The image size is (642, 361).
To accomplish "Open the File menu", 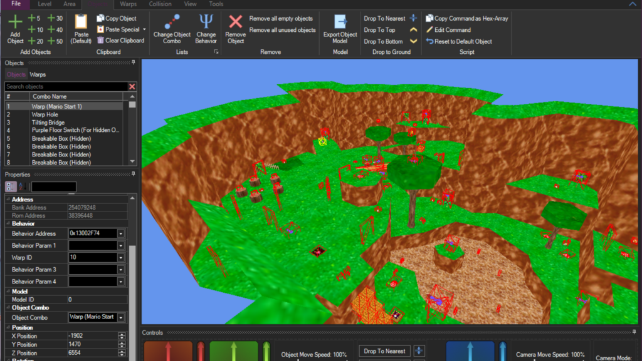I will 16,4.
